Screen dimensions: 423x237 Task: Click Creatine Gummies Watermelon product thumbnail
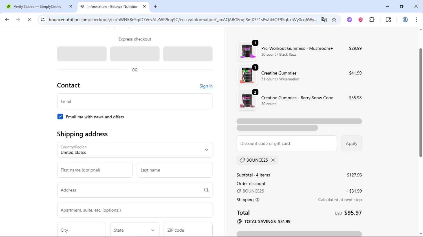(247, 76)
